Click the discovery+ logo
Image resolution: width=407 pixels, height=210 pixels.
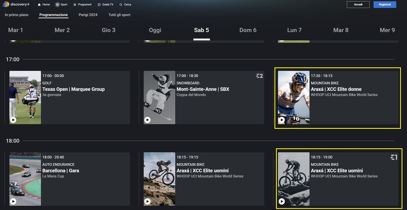click(x=16, y=4)
